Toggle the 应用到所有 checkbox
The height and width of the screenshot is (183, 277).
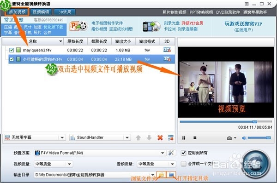(x=184, y=153)
